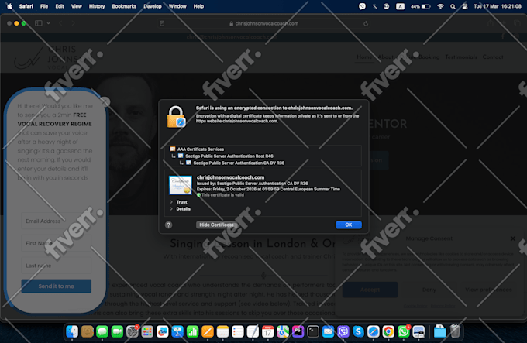Click the Safari back arrow
The width and height of the screenshot is (527, 343).
(x=60, y=23)
